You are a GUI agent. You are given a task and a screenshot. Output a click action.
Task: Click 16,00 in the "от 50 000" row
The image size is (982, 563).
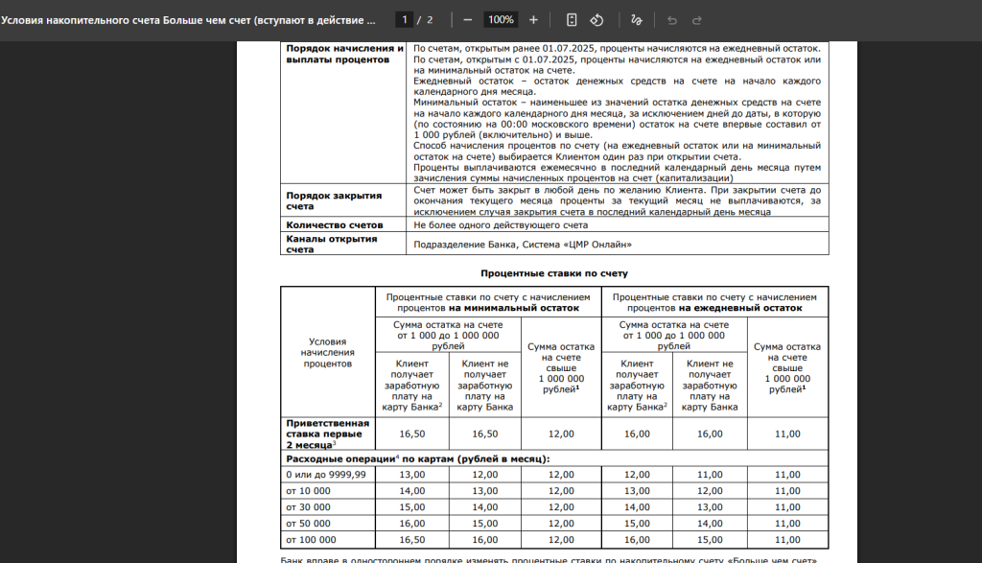(x=412, y=524)
